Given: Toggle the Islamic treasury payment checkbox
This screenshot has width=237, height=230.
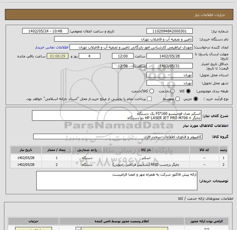Looking at the screenshot, I should [149, 99].
